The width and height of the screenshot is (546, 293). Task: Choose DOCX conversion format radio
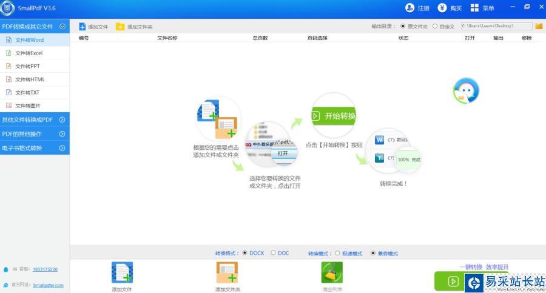(245, 253)
